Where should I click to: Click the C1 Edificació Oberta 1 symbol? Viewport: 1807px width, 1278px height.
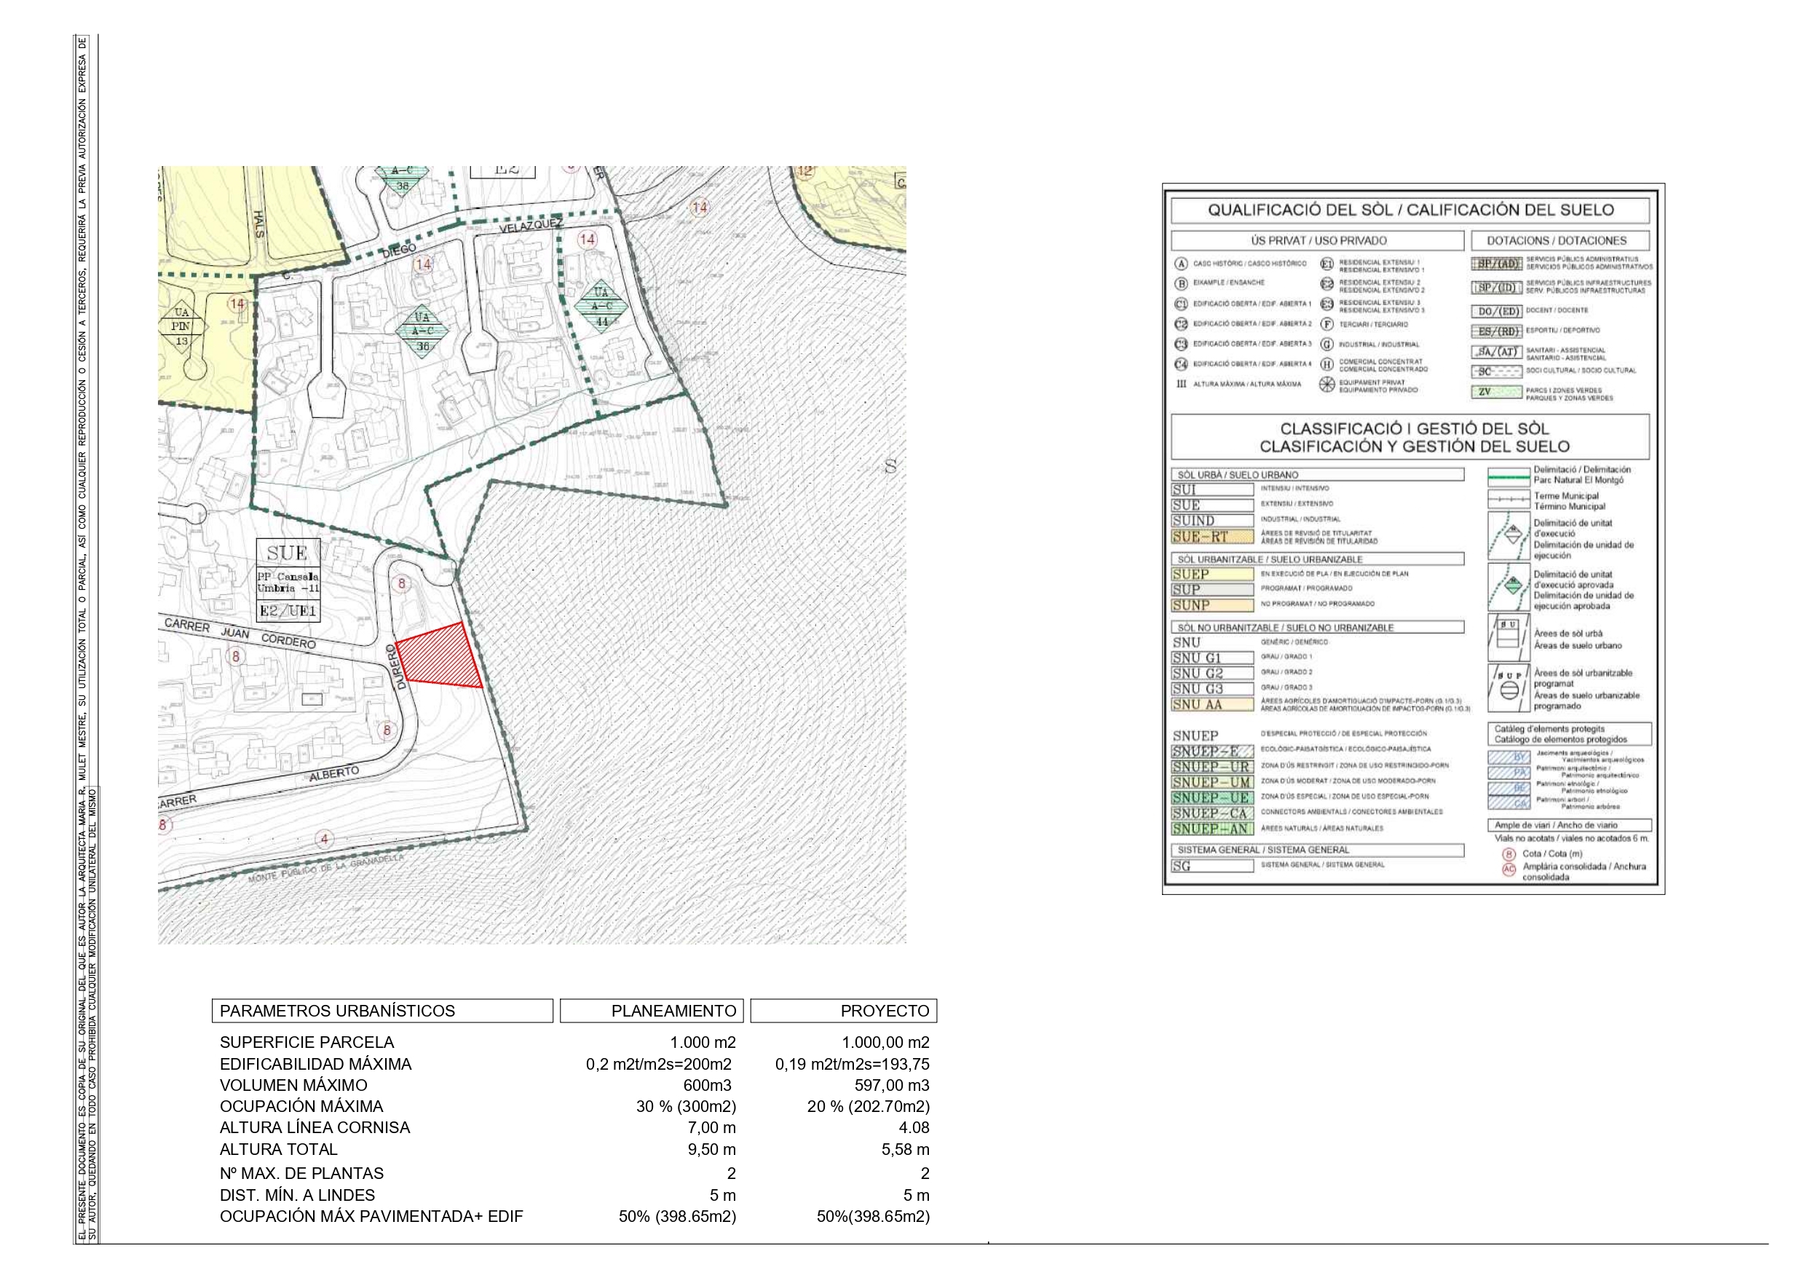(1181, 304)
